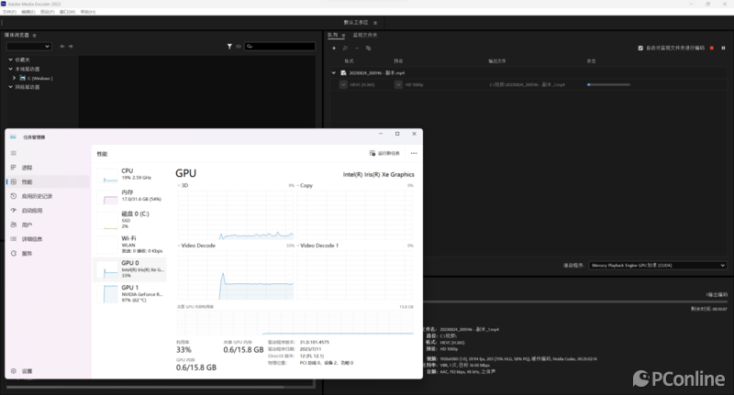Open the Video Decode graph dropdown
Image resolution: width=734 pixels, height=395 pixels.
179,246
